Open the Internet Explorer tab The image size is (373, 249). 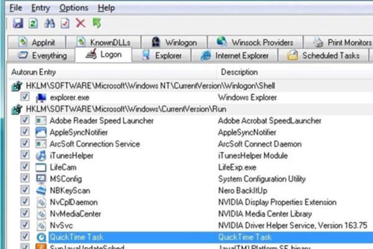[234, 55]
